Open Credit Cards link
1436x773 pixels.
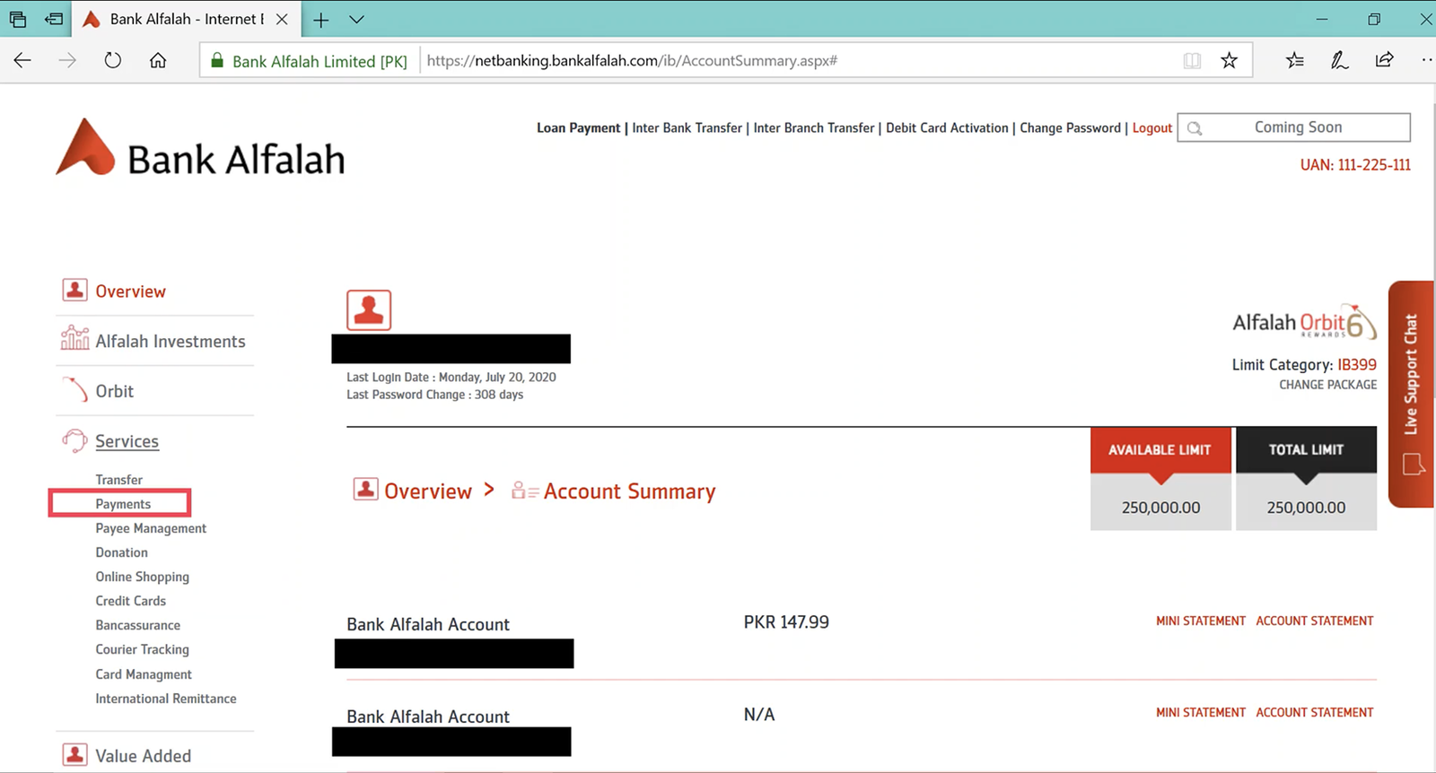[x=130, y=601]
